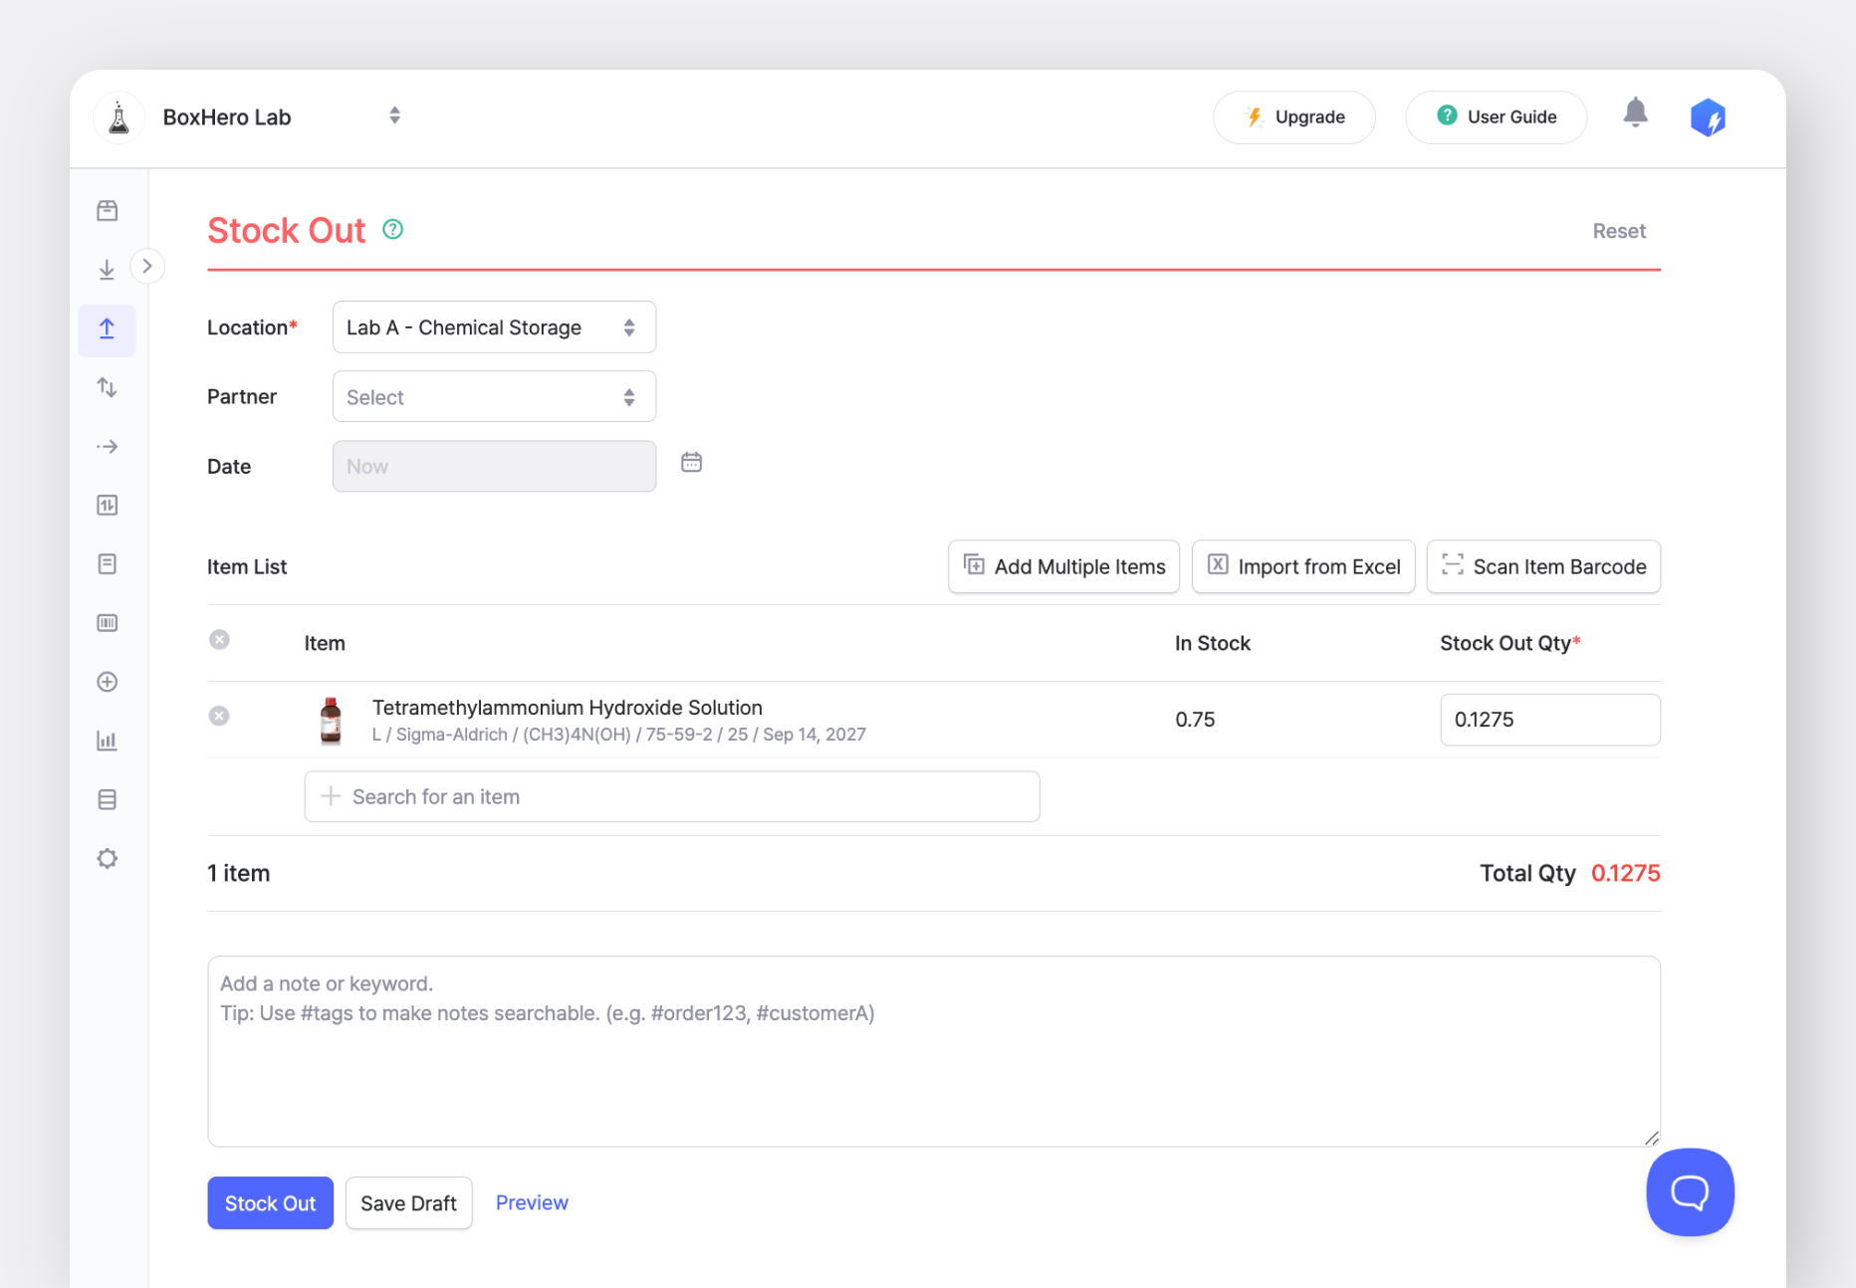Image resolution: width=1856 pixels, height=1288 pixels.
Task: Click the Scan Item Barcode button
Action: click(x=1542, y=566)
